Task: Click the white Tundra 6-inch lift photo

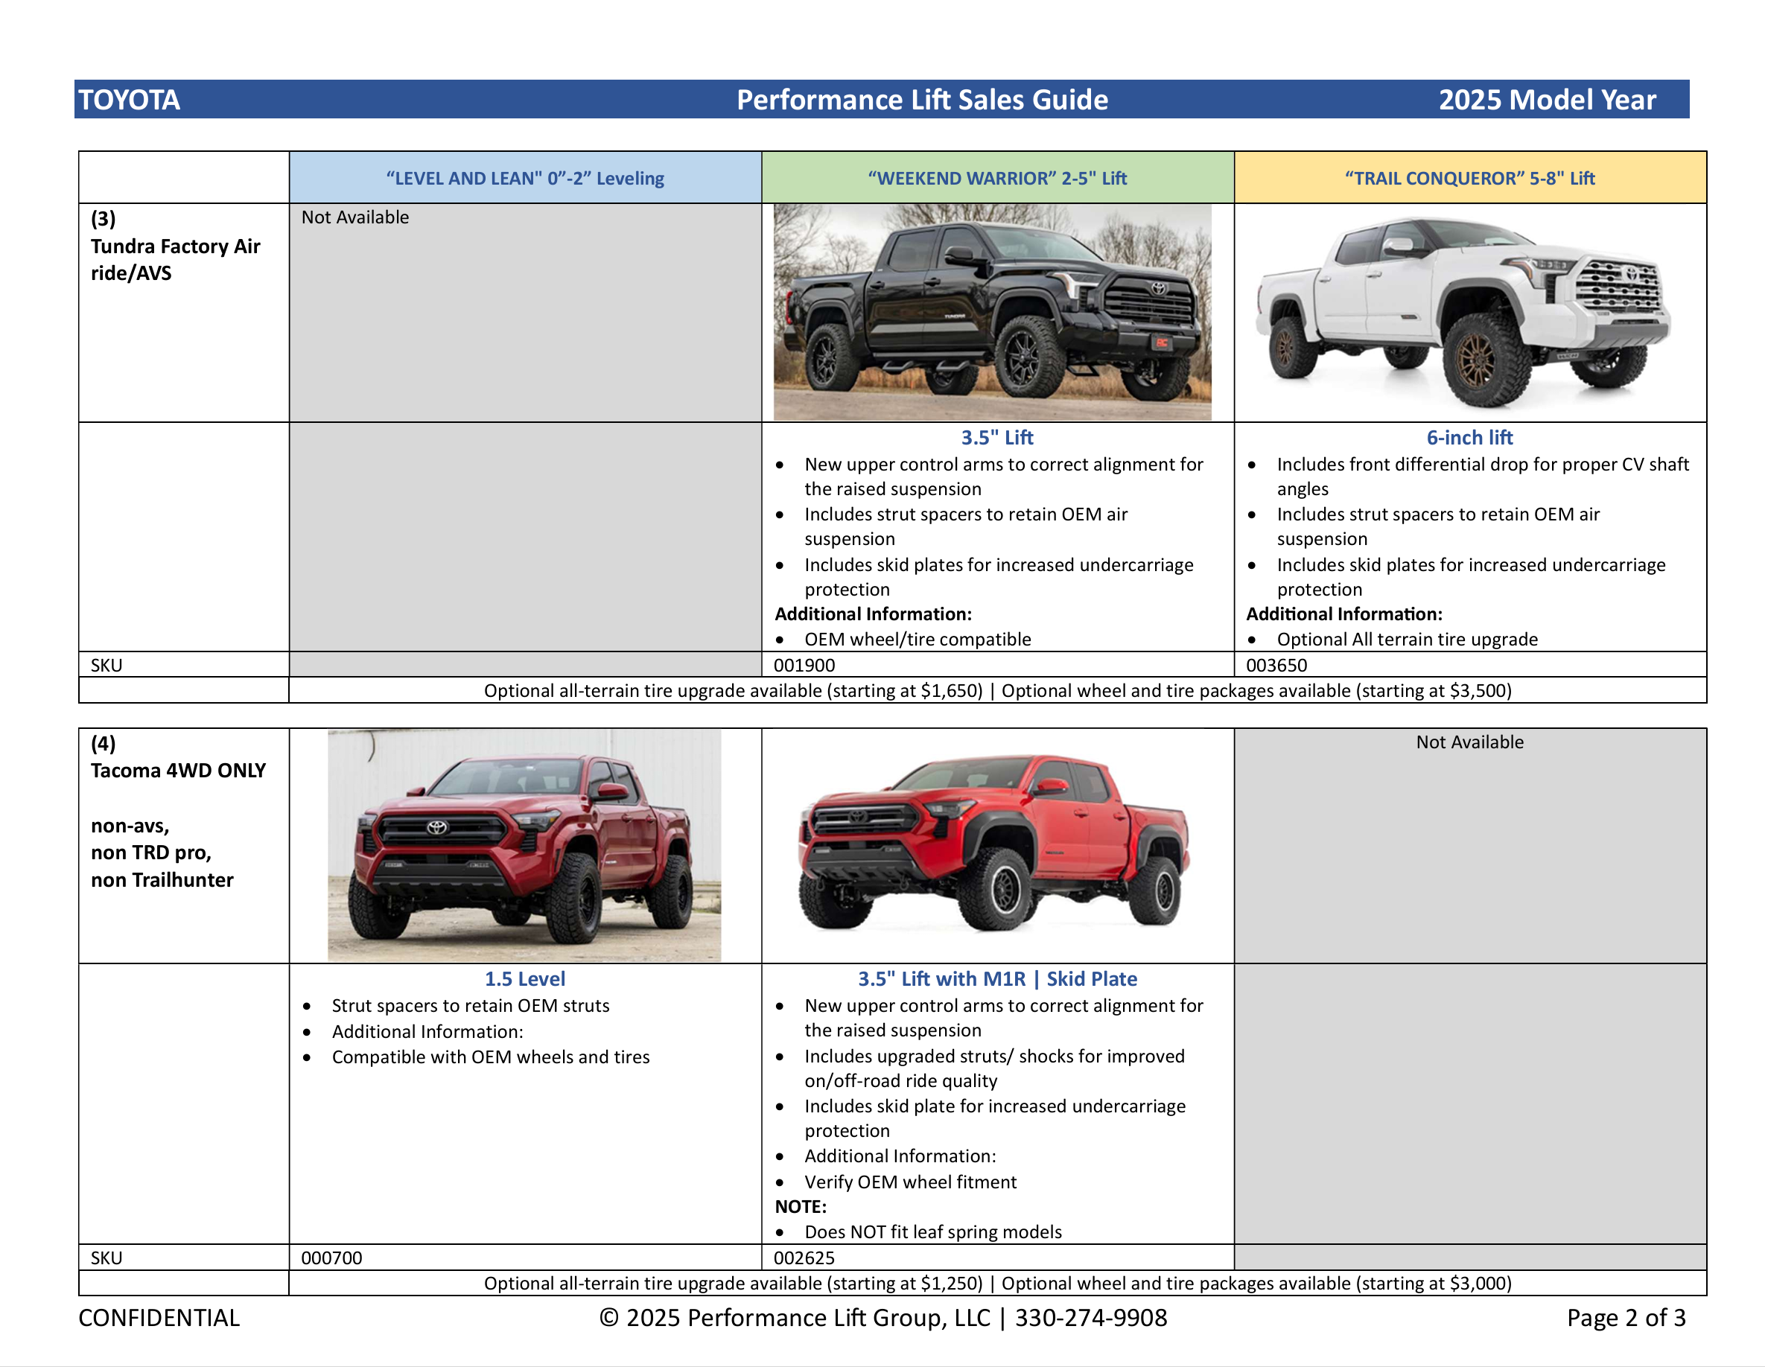Action: coord(1463,312)
